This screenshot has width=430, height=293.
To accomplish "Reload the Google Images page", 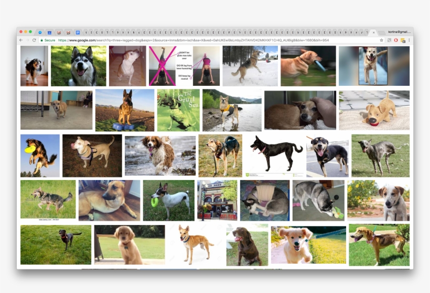I will click(x=34, y=40).
